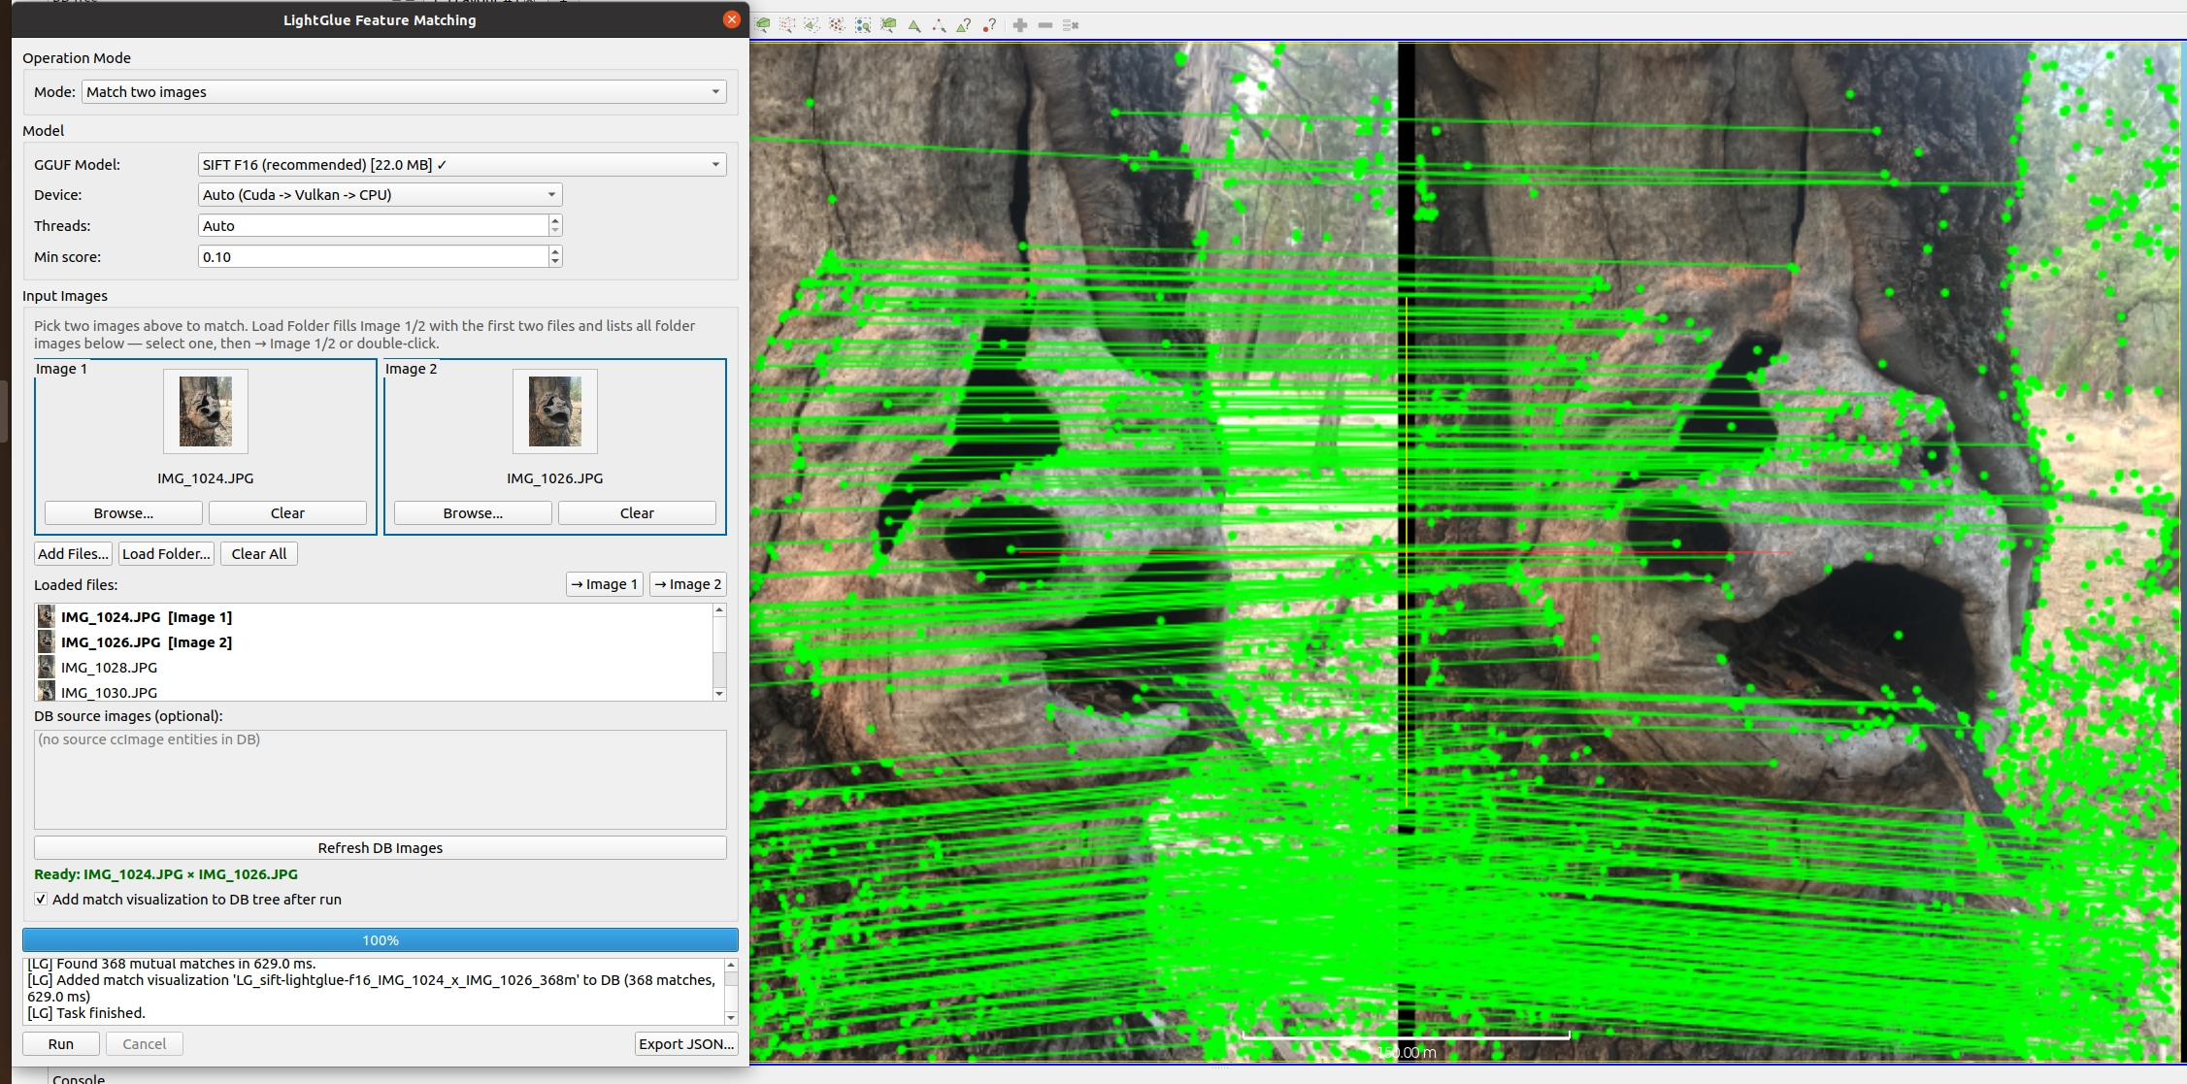The height and width of the screenshot is (1084, 2187).
Task: Increase the Threads spinner value
Action: 555,220
